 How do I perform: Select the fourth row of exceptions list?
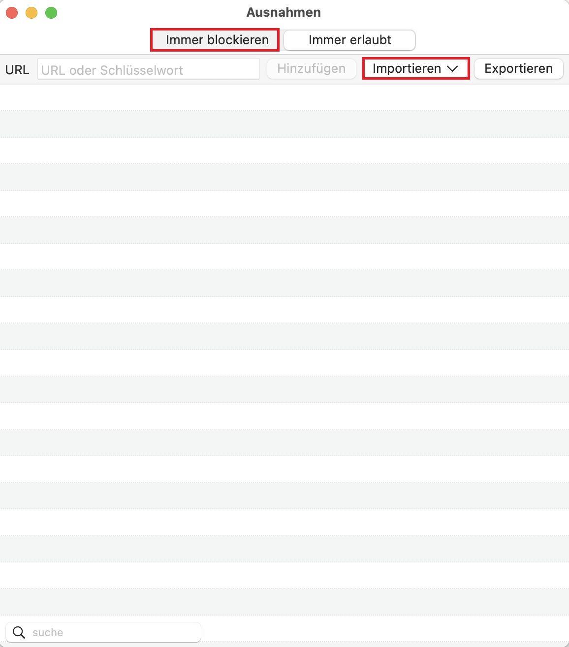pyautogui.click(x=284, y=177)
